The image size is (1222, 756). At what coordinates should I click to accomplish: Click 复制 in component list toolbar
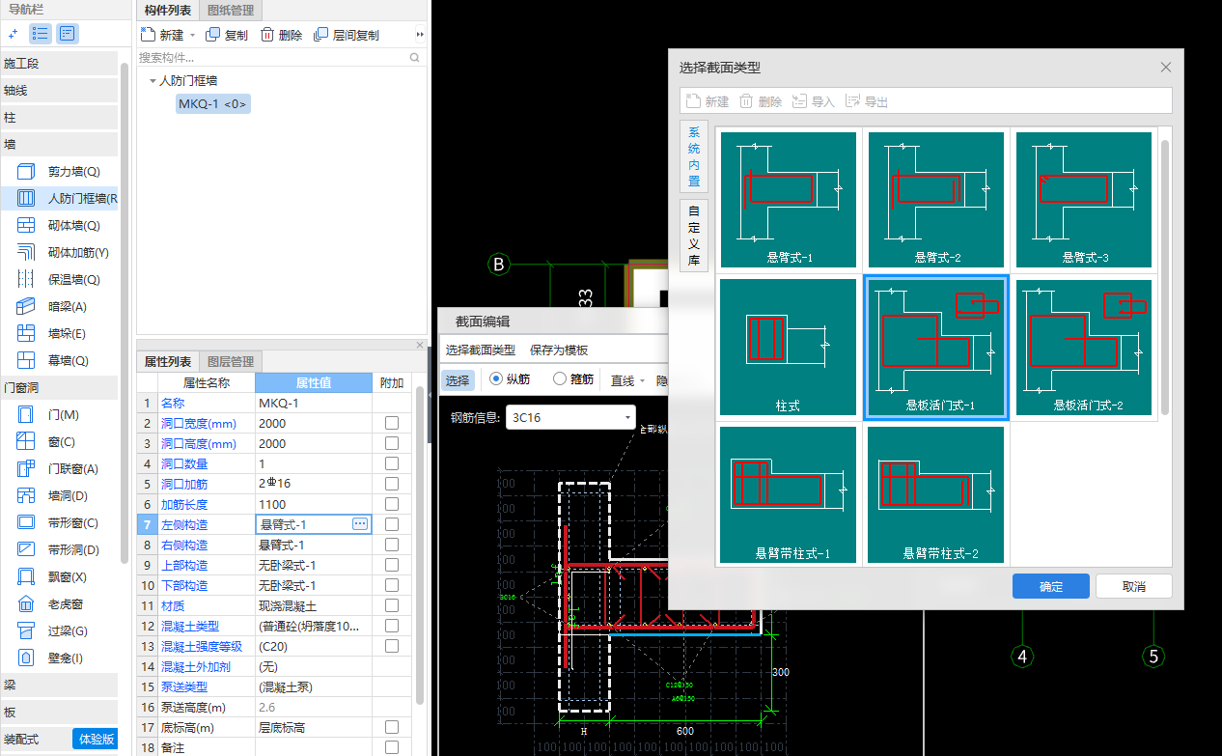[227, 35]
